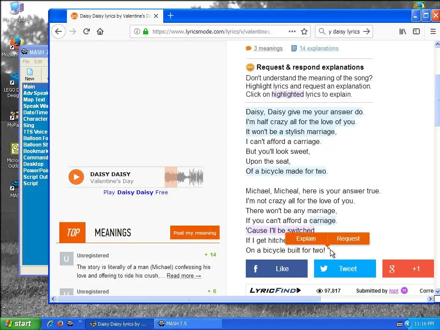Viewport: 440px width, 330px height.
Task: Click New icon in MASH toolbar
Action: click(30, 75)
